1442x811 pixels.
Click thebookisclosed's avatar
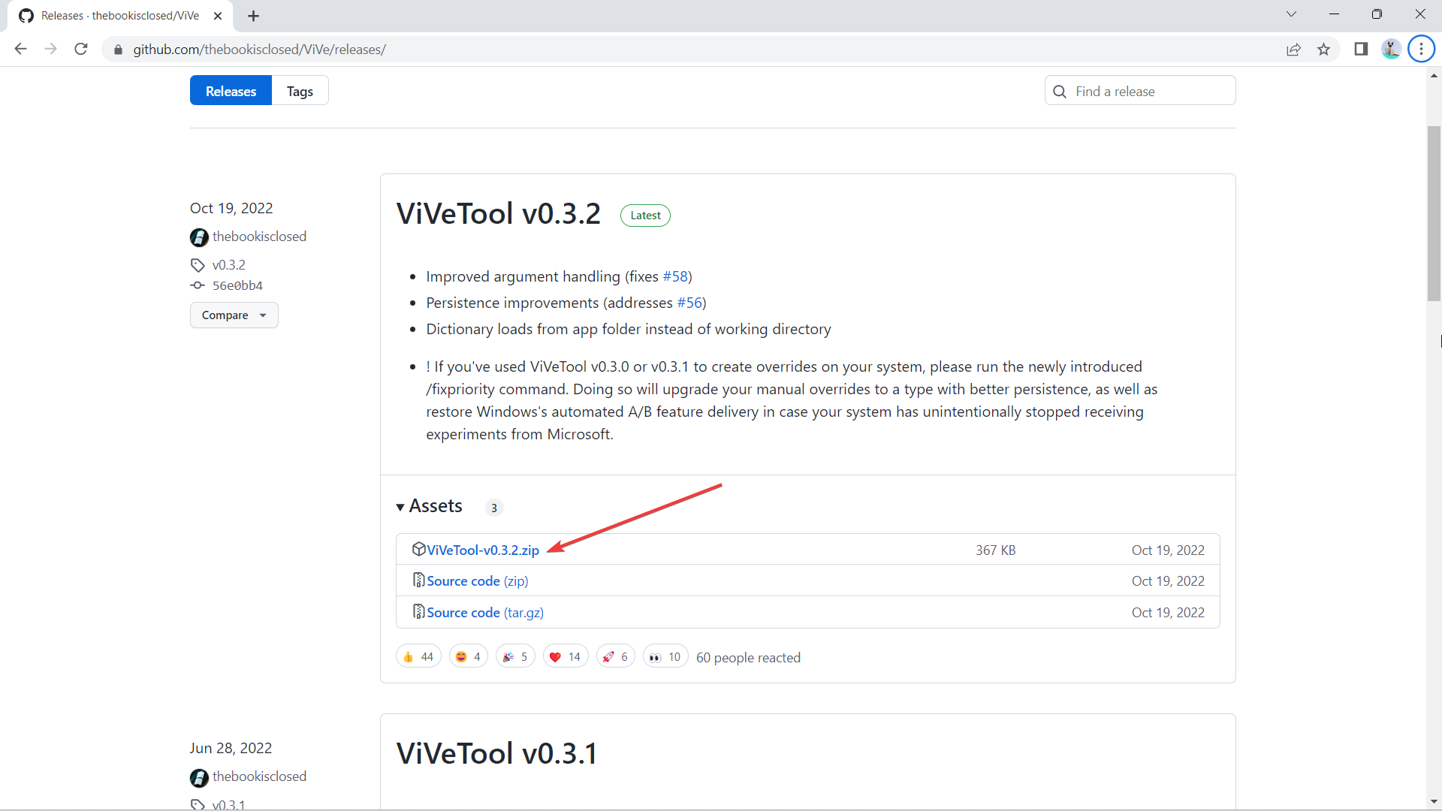point(198,237)
